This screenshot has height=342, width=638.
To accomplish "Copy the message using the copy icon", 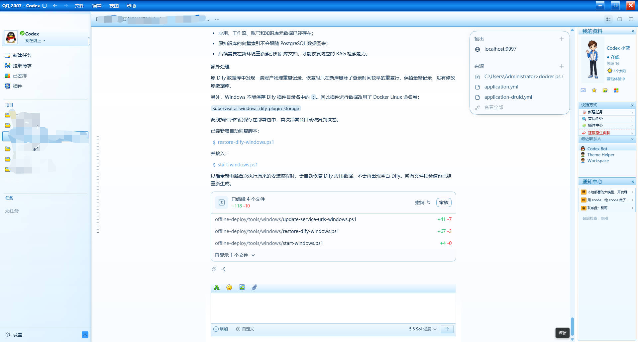I will 214,269.
